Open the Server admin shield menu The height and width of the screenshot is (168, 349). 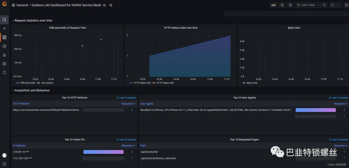(x=5, y=73)
